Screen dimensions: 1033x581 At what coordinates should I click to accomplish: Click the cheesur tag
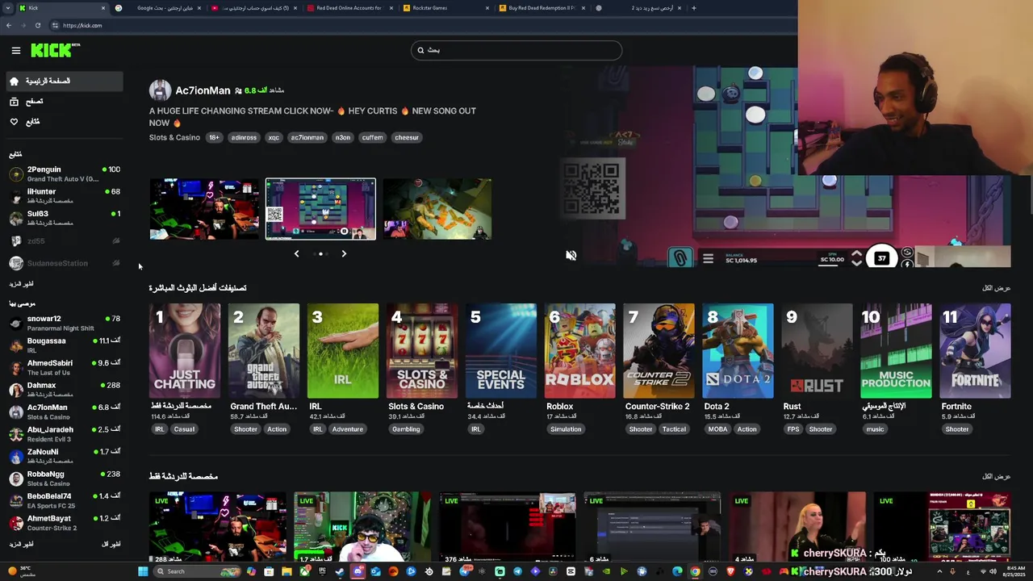click(x=407, y=137)
